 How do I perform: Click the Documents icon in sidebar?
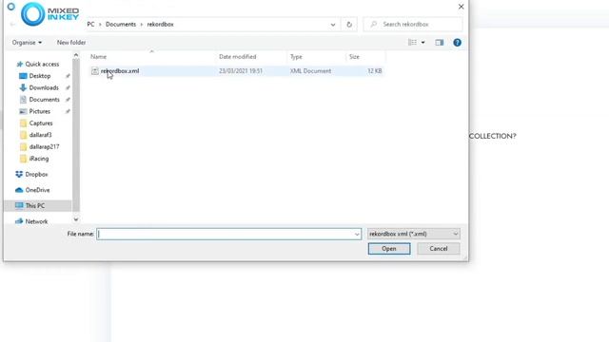(x=23, y=100)
